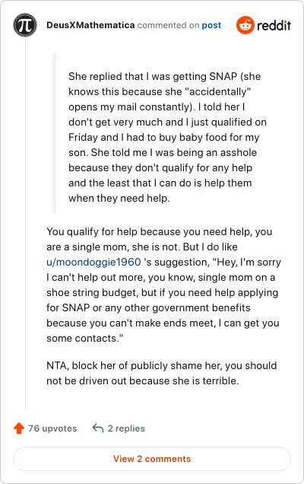
Task: Open the 'post' link in header
Action: pos(211,25)
